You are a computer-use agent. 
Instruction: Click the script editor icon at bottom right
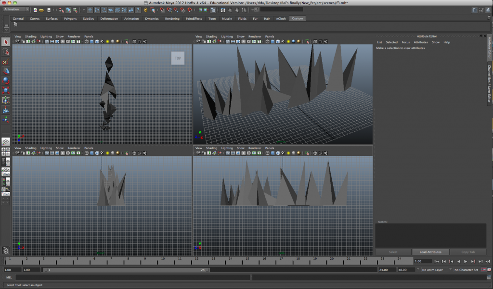tap(489, 277)
